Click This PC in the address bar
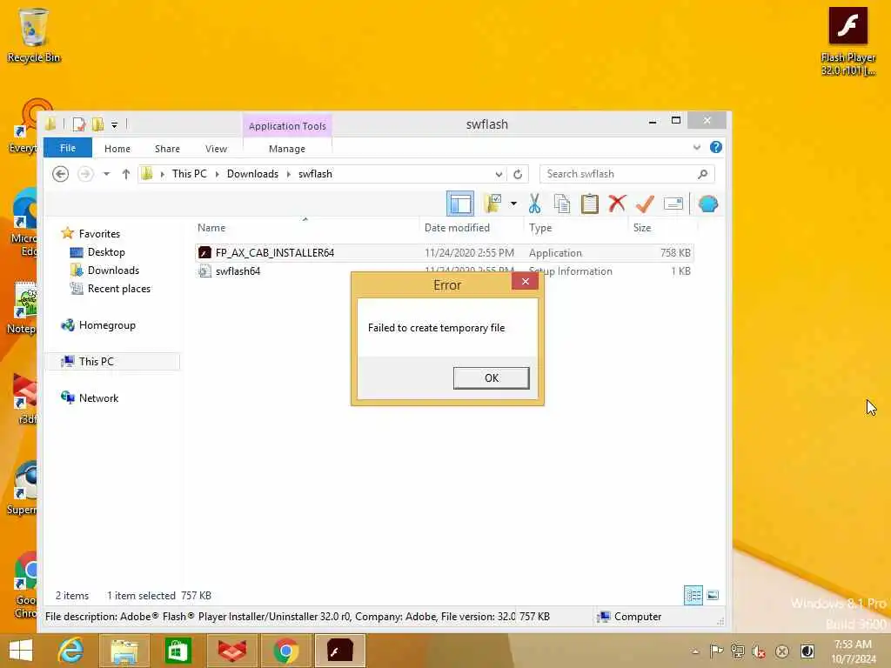The height and width of the screenshot is (668, 891). tap(189, 174)
